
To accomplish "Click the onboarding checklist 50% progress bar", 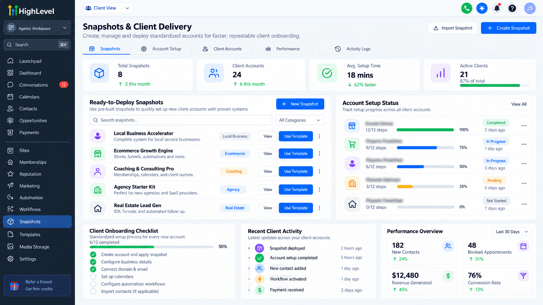I will pyautogui.click(x=151, y=247).
